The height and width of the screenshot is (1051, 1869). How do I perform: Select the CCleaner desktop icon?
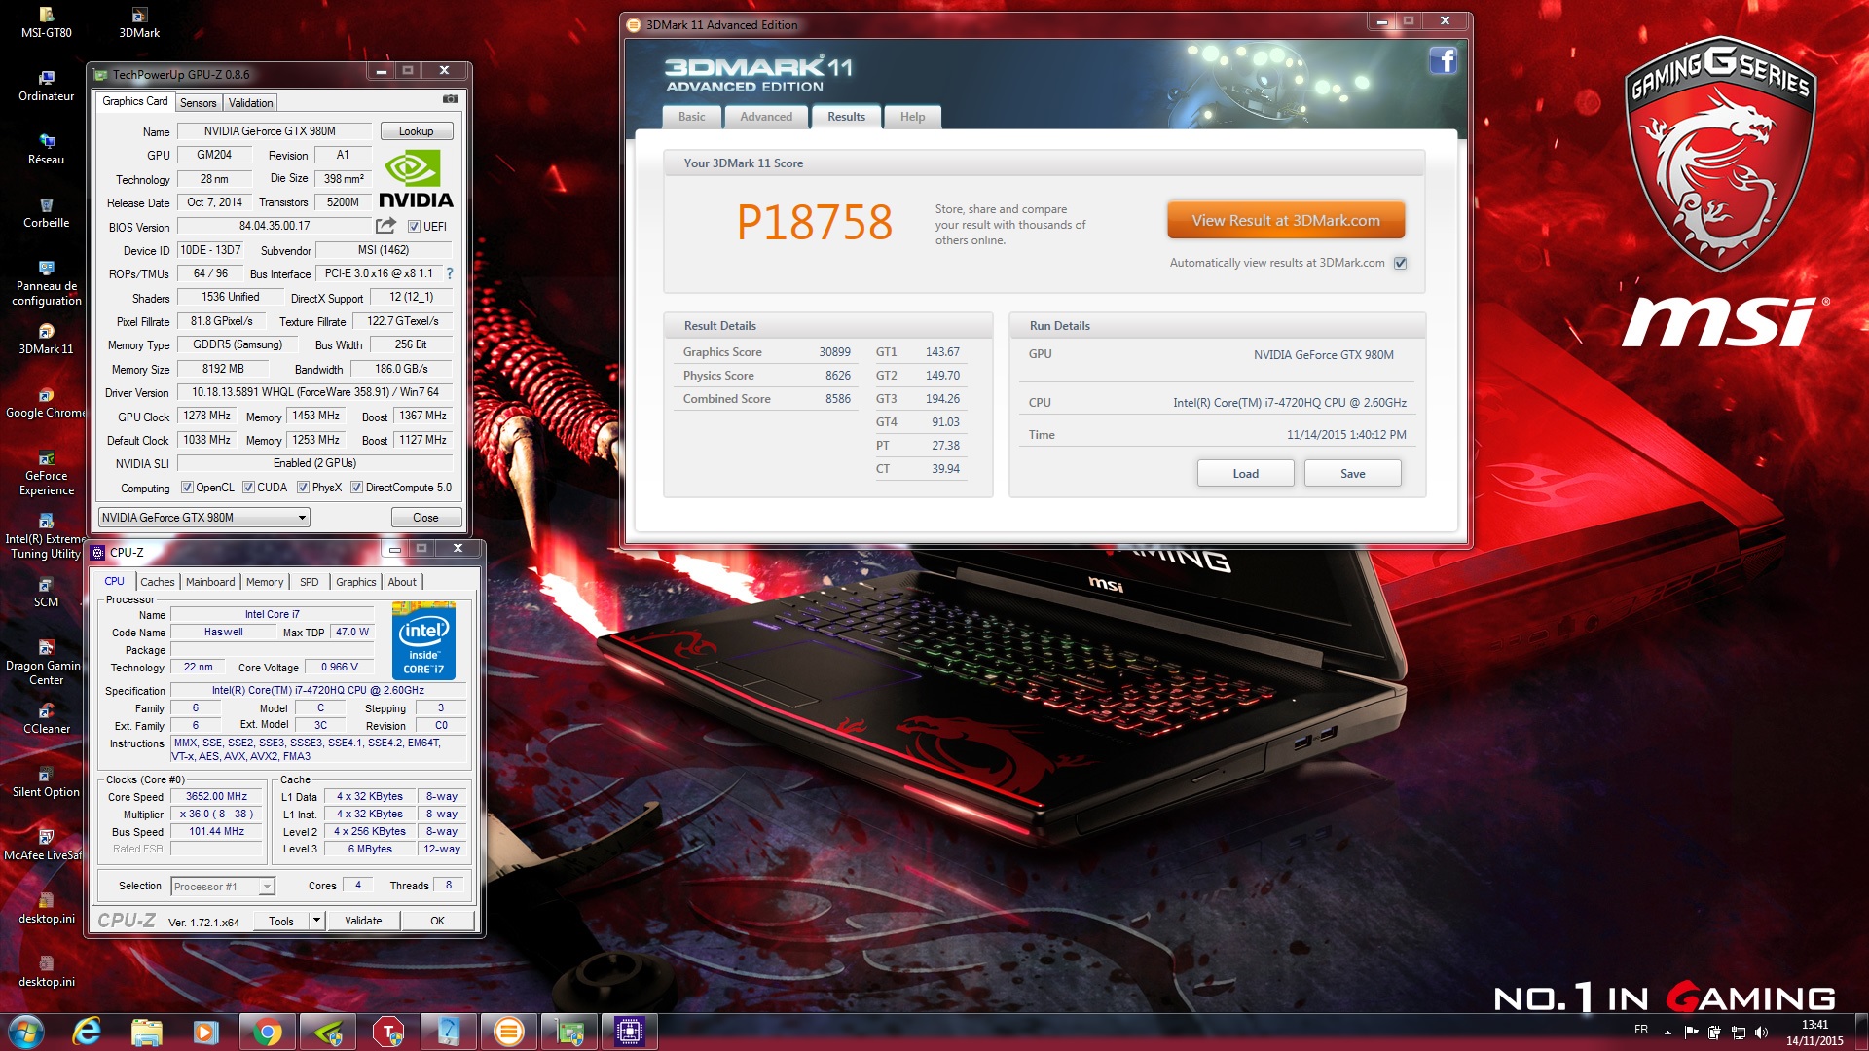point(46,718)
